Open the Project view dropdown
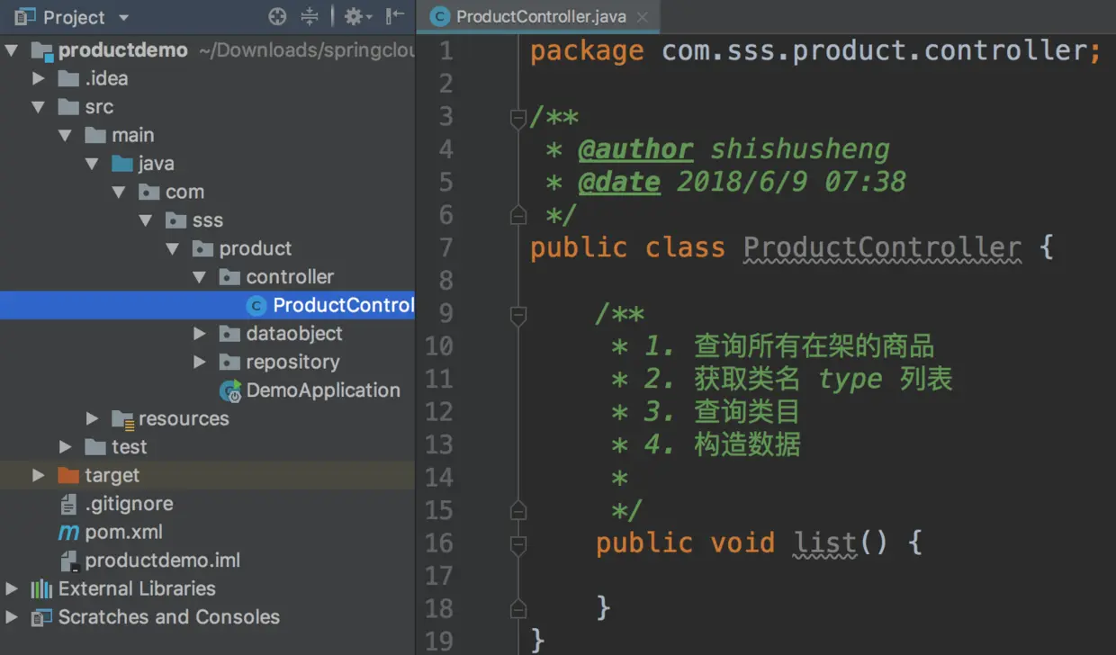Viewport: 1116px width, 655px height. point(123,17)
